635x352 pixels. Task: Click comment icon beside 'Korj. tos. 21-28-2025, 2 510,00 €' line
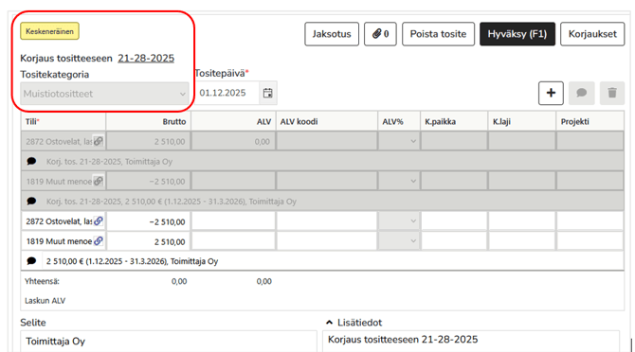[x=31, y=201]
